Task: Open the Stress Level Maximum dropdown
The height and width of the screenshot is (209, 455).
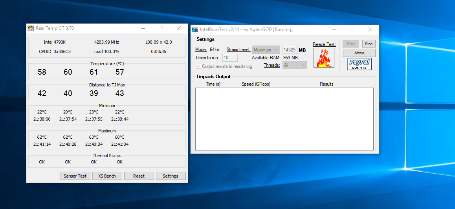Action: pos(266,50)
